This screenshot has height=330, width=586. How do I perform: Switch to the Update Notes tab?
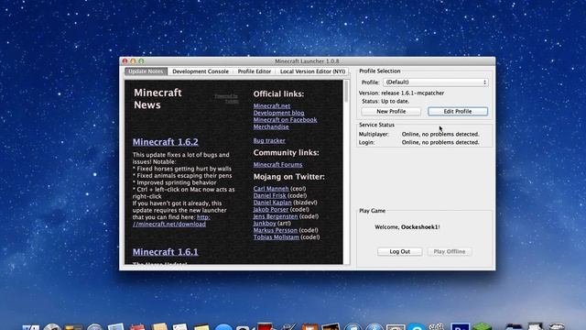tap(146, 71)
